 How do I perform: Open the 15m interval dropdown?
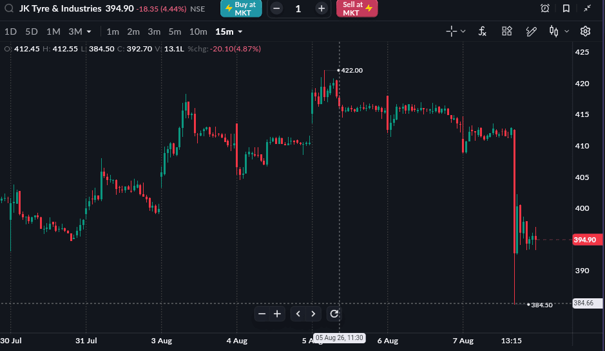click(229, 32)
